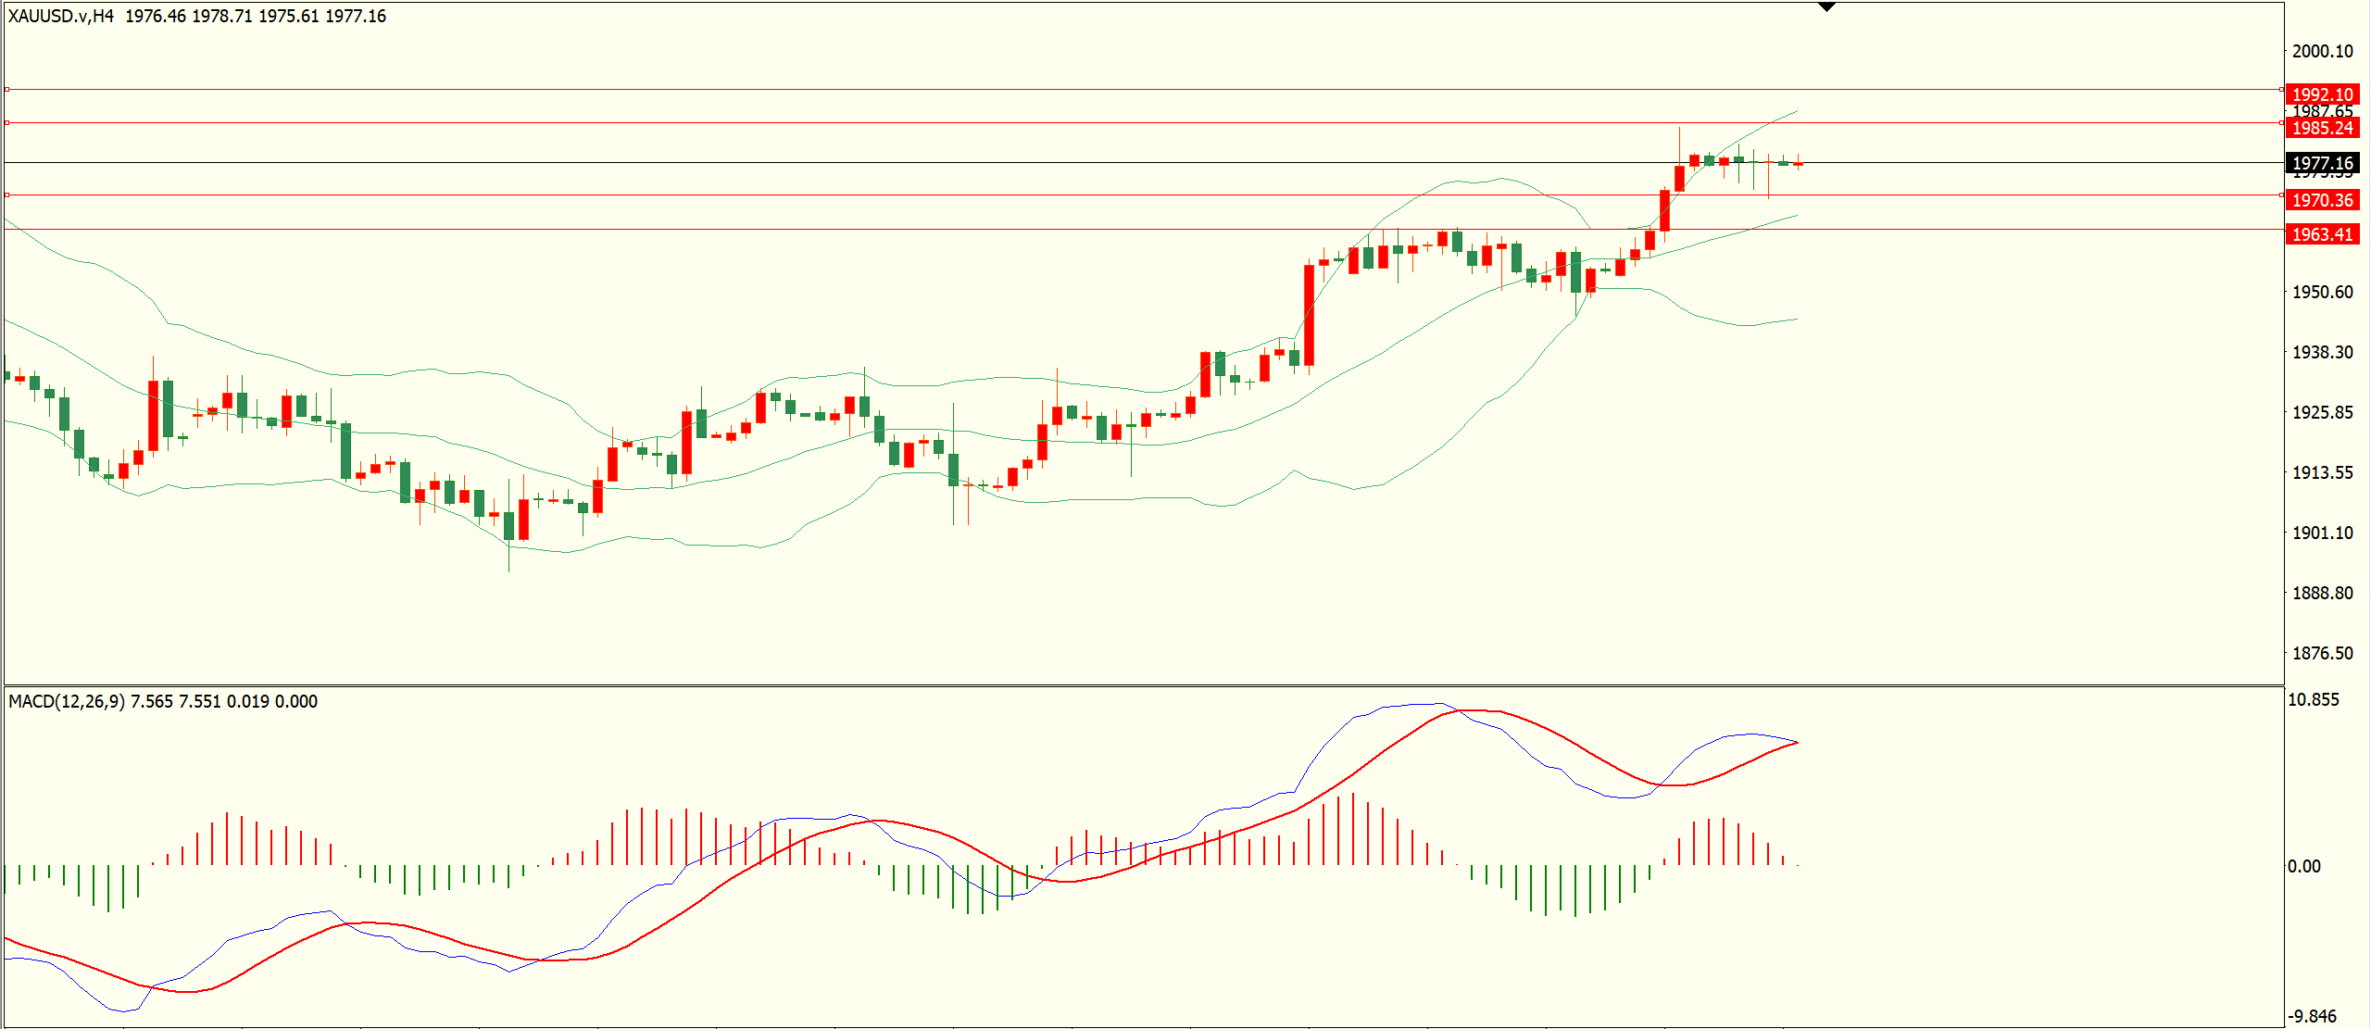Click the 1938.30 price scale value
Image resolution: width=2371 pixels, height=1029 pixels.
click(x=2323, y=352)
